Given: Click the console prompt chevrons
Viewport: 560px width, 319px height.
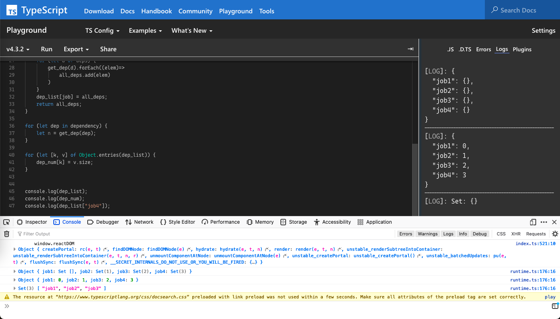Looking at the screenshot, I should tap(7, 306).
